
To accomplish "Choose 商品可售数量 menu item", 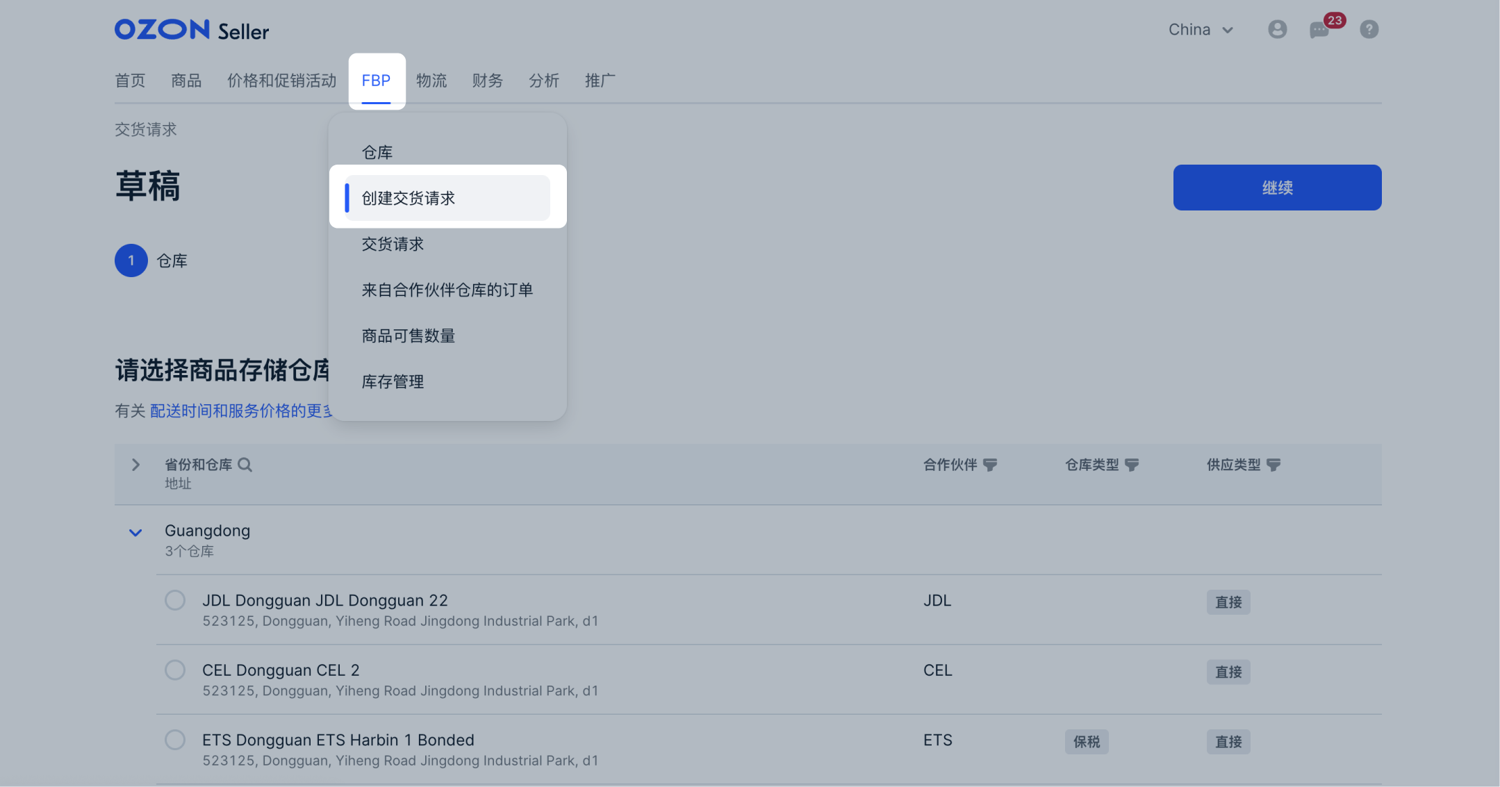I will (447, 335).
